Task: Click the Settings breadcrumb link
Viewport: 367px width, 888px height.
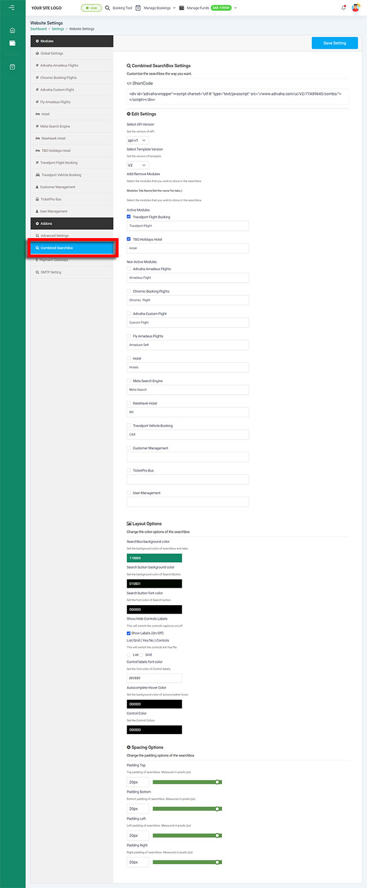Action: pos(58,29)
